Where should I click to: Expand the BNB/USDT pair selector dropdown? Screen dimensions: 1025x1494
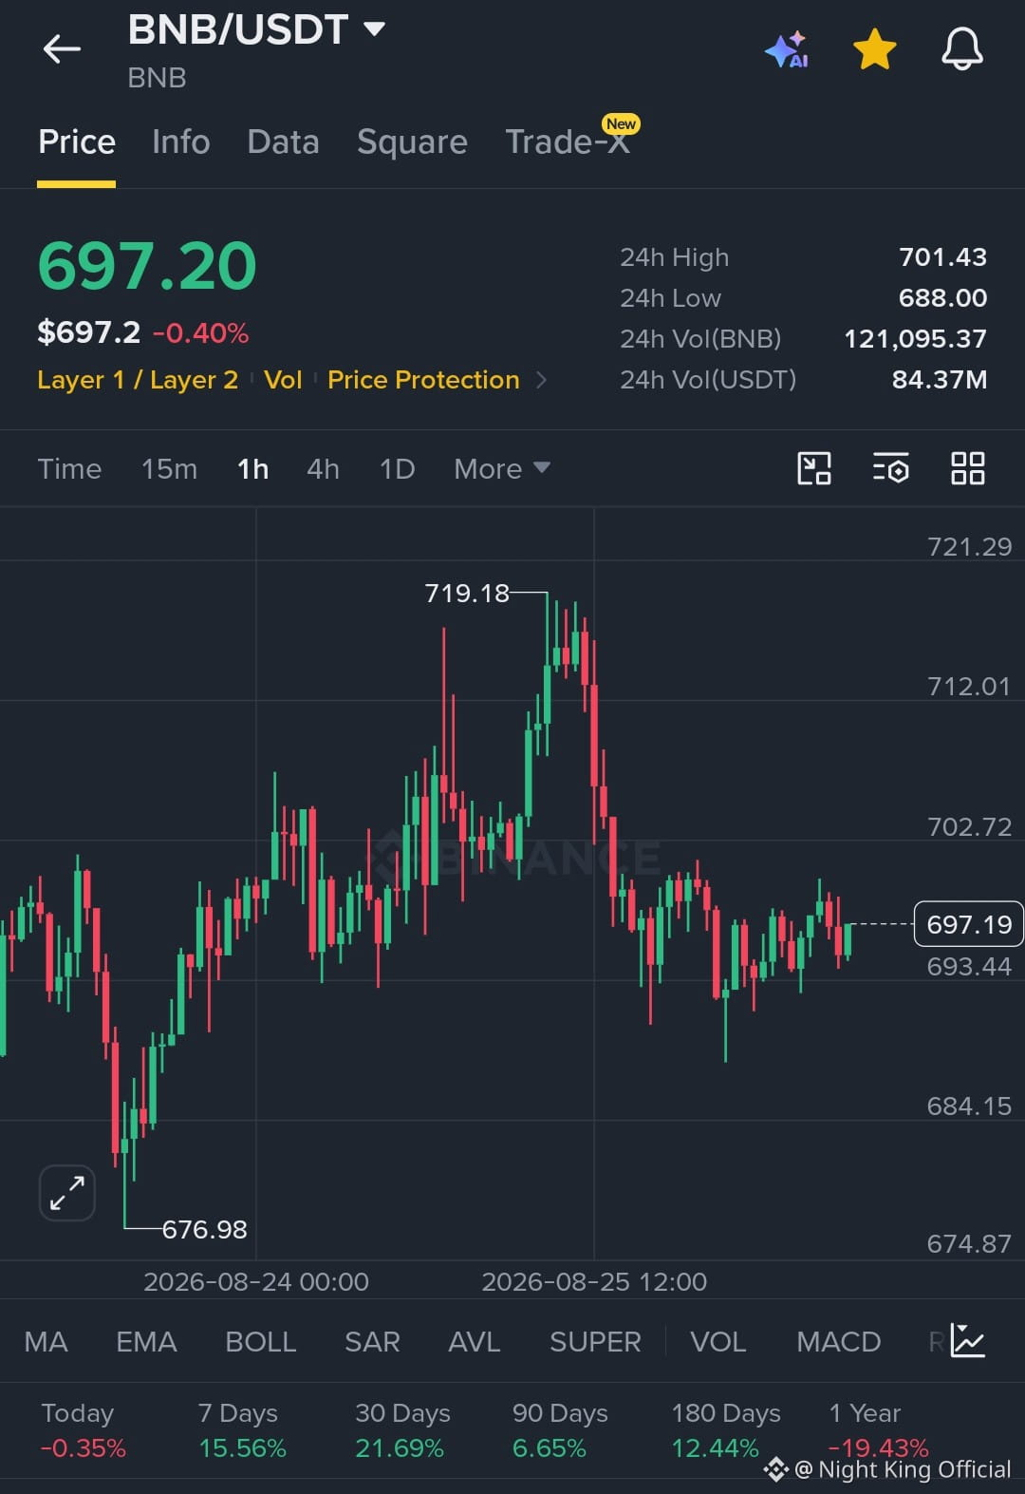point(375,29)
